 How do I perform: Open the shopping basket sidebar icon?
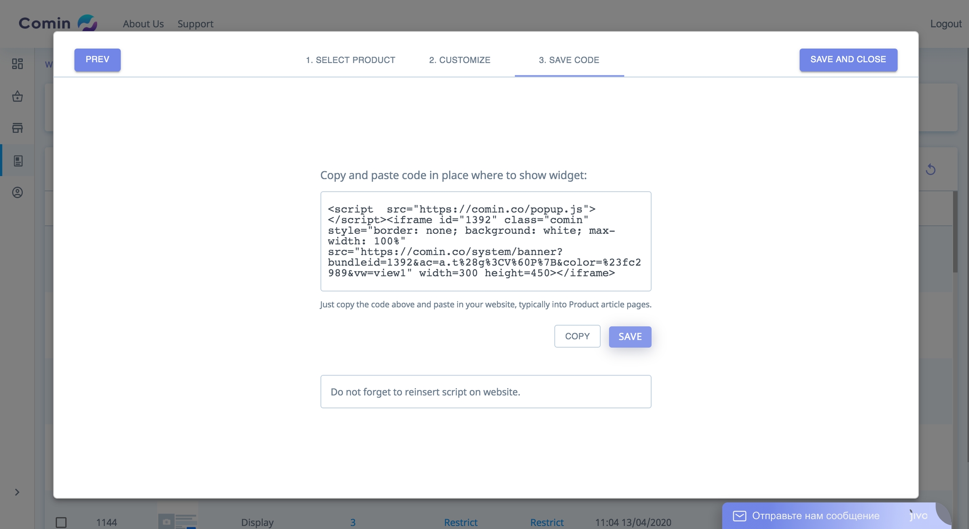click(x=17, y=96)
